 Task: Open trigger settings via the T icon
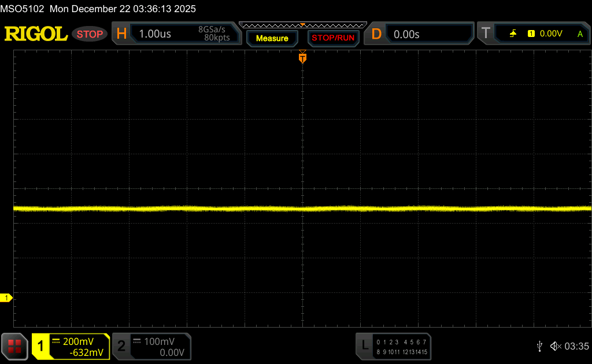coord(486,34)
